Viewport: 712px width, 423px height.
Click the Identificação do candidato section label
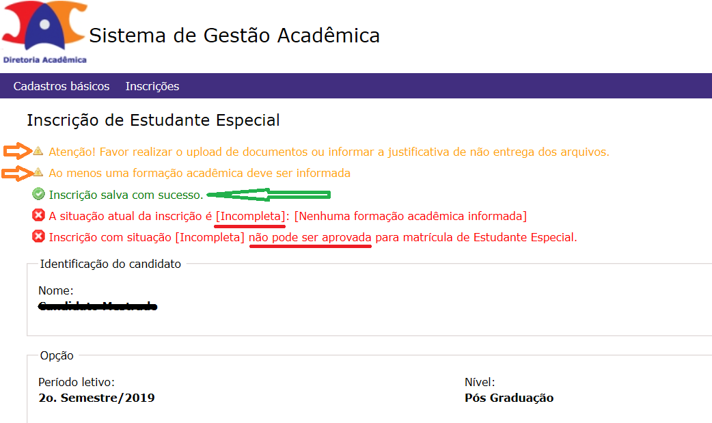[110, 264]
